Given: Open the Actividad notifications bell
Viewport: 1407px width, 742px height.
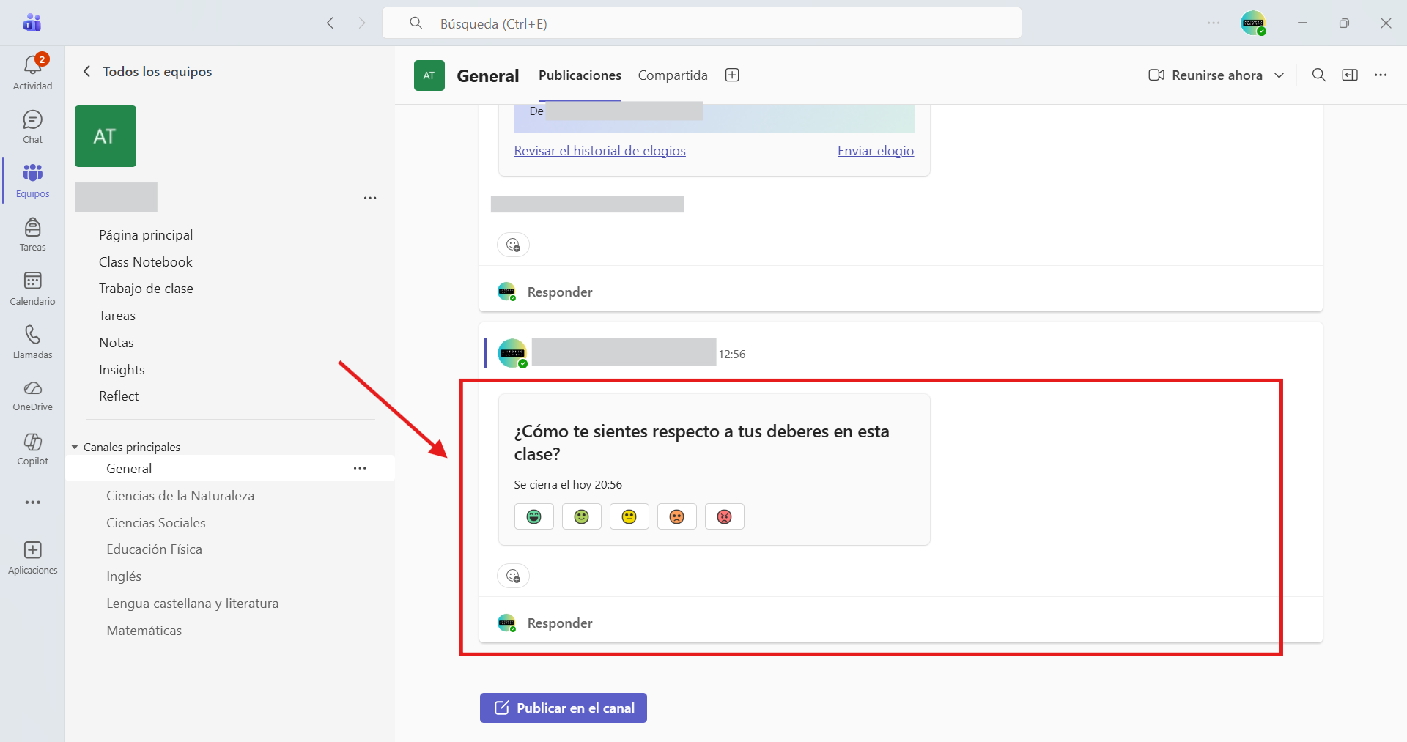Looking at the screenshot, I should (32, 72).
